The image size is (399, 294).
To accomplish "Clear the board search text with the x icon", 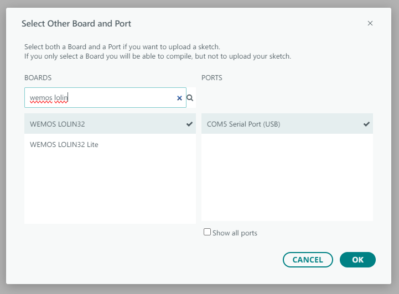I will coord(179,98).
